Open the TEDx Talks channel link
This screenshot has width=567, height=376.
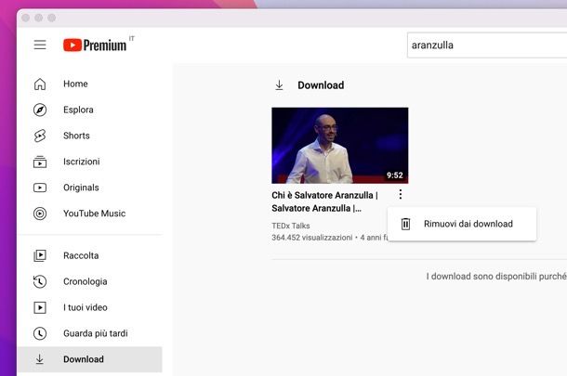point(291,226)
